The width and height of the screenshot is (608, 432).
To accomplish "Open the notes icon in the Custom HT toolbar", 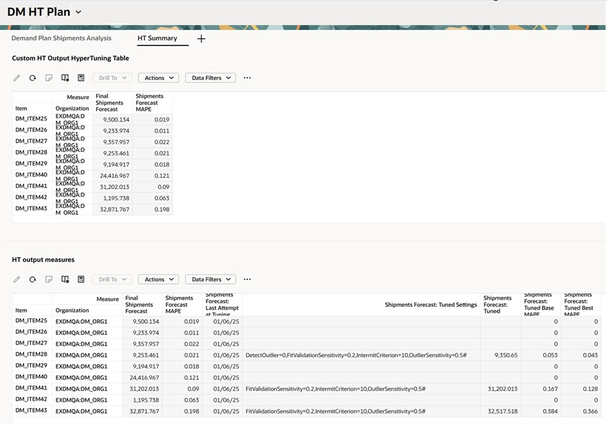I will (49, 77).
